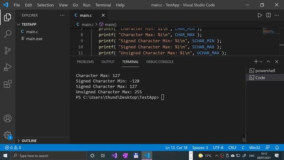Open the Edit menu
The image size is (284, 160).
[x=28, y=5]
